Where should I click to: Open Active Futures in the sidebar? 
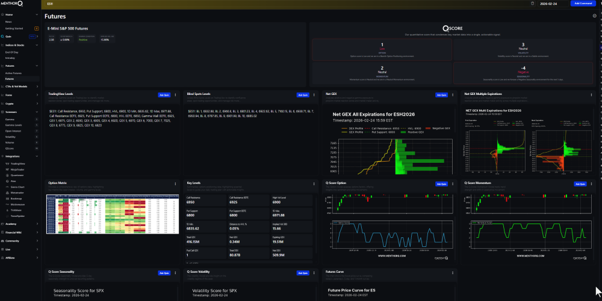(13, 73)
